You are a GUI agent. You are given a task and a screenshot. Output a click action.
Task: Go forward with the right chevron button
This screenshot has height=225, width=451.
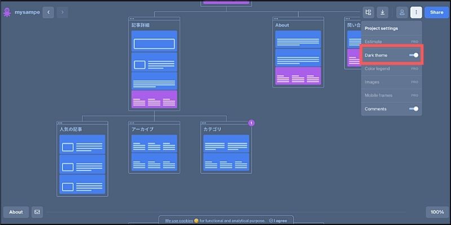(63, 12)
